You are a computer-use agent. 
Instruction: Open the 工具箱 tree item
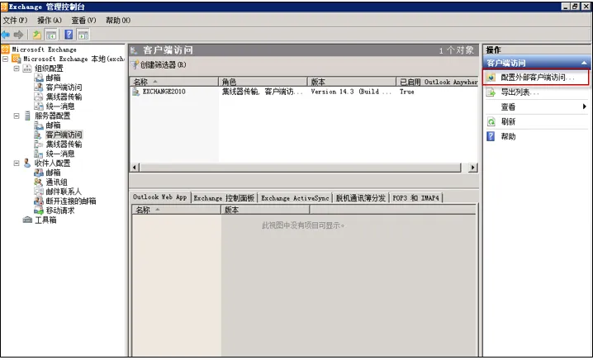tap(45, 220)
